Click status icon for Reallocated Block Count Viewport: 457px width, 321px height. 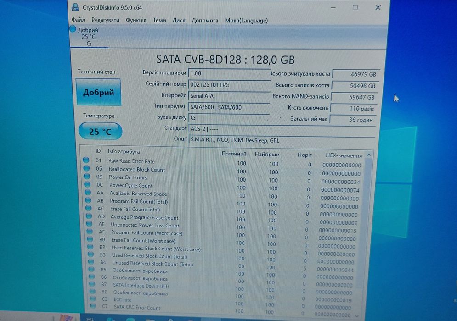point(86,168)
